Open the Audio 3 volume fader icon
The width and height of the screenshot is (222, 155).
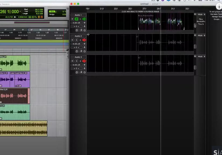(84, 65)
